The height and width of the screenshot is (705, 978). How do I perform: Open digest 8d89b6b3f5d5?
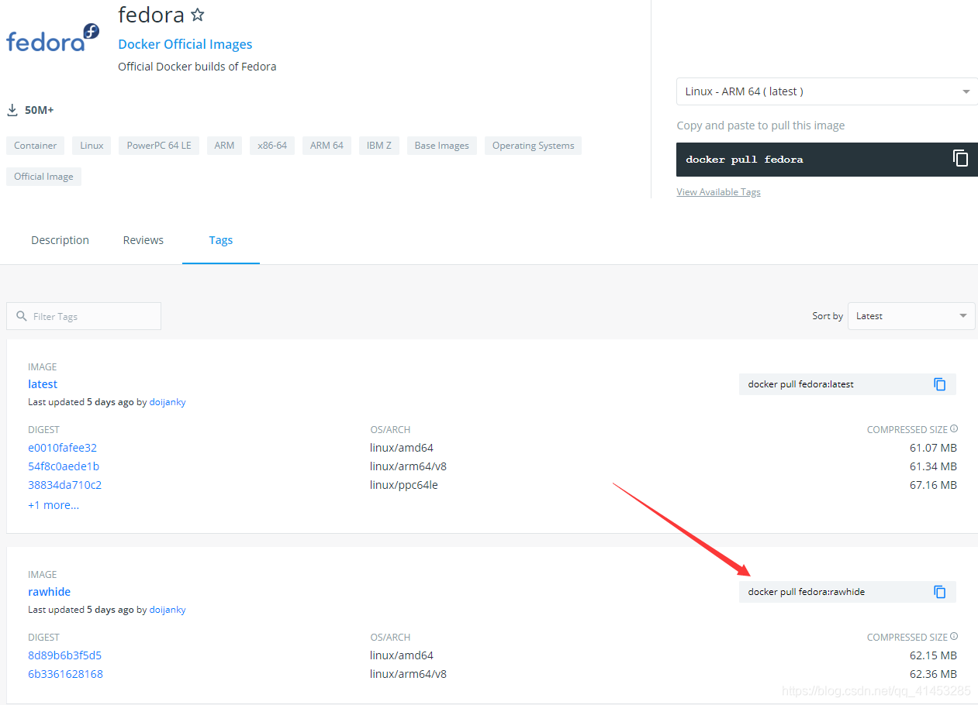coord(64,655)
